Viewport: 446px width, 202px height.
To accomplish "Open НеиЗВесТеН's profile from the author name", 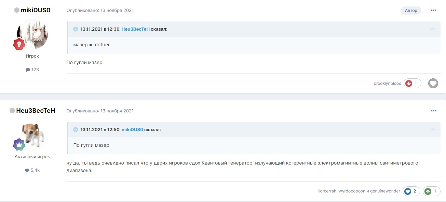I will [x=36, y=111].
